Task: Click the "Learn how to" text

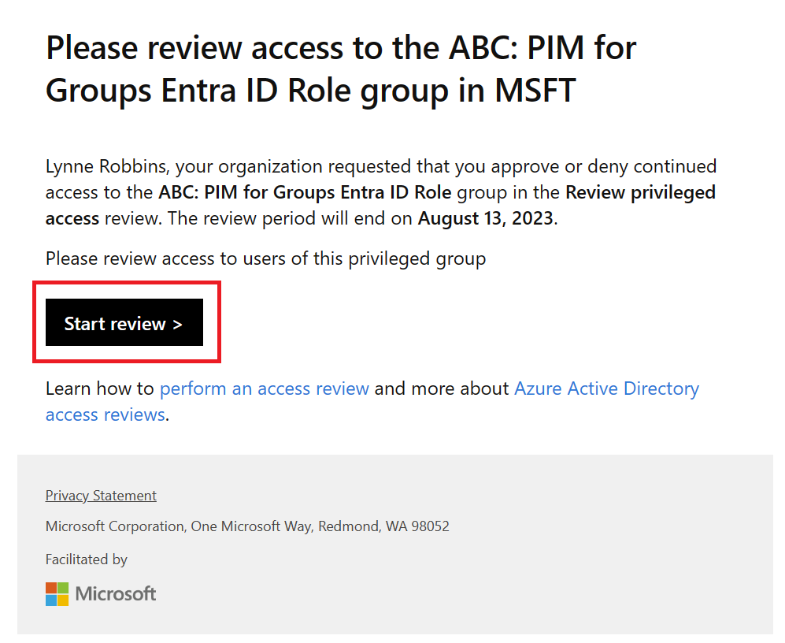Action: click(100, 388)
